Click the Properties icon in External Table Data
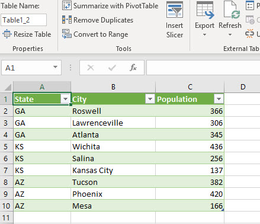This screenshot has height=224, width=260. tap(250, 5)
